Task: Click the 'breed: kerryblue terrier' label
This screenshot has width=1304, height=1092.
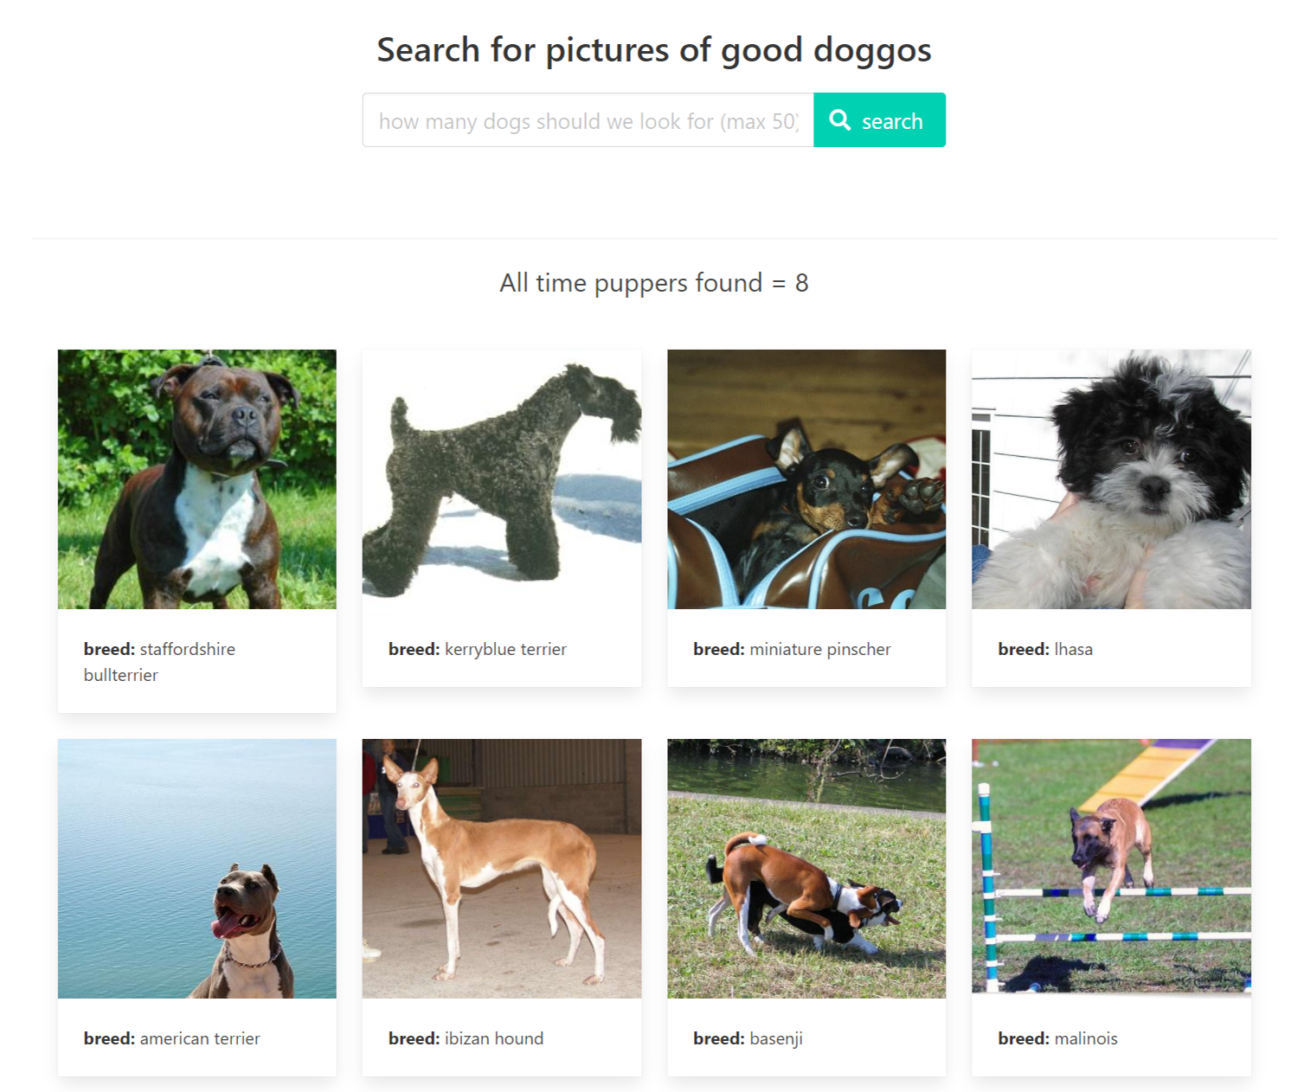Action: [478, 649]
